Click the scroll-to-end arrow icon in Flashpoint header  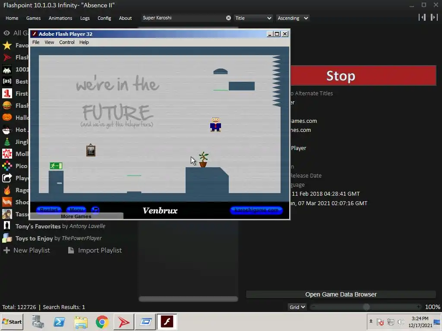tap(434, 17)
